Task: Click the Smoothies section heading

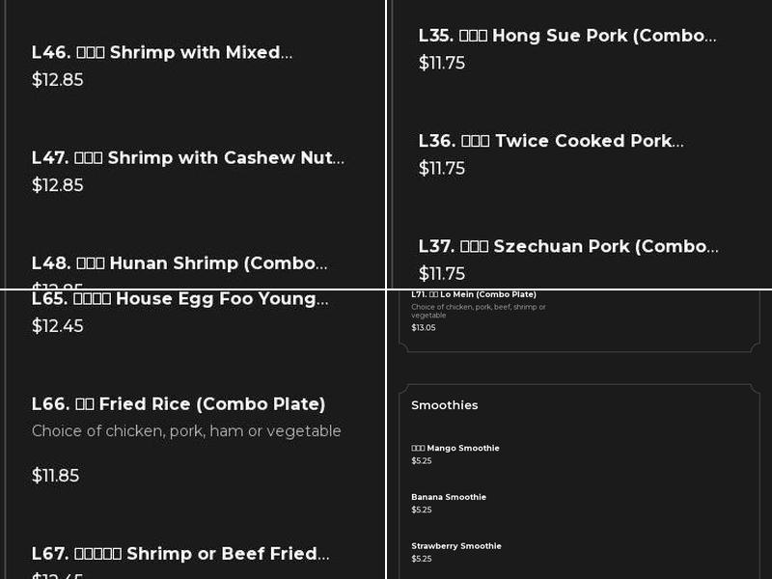Action: [x=445, y=405]
